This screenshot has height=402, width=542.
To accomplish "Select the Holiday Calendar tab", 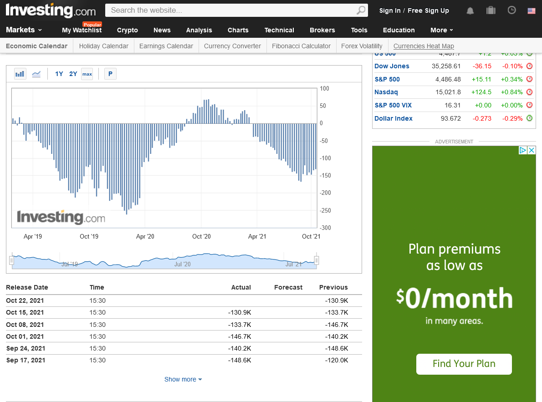I will pos(104,46).
